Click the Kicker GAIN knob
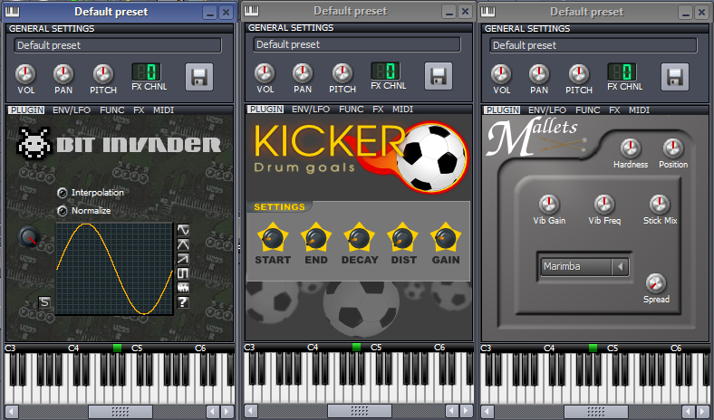This screenshot has width=714, height=420. click(x=445, y=238)
